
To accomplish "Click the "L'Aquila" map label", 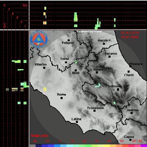I will pyautogui.click(x=97, y=69).
